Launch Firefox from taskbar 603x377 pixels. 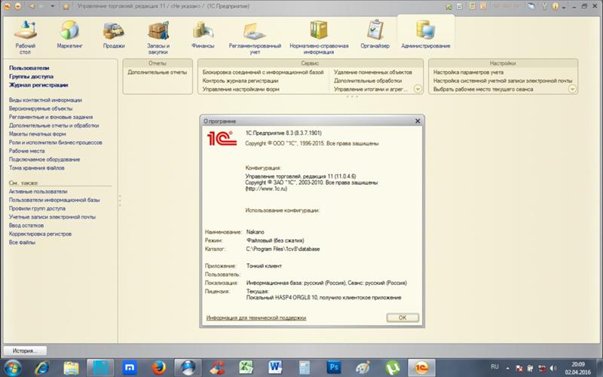tap(158, 368)
